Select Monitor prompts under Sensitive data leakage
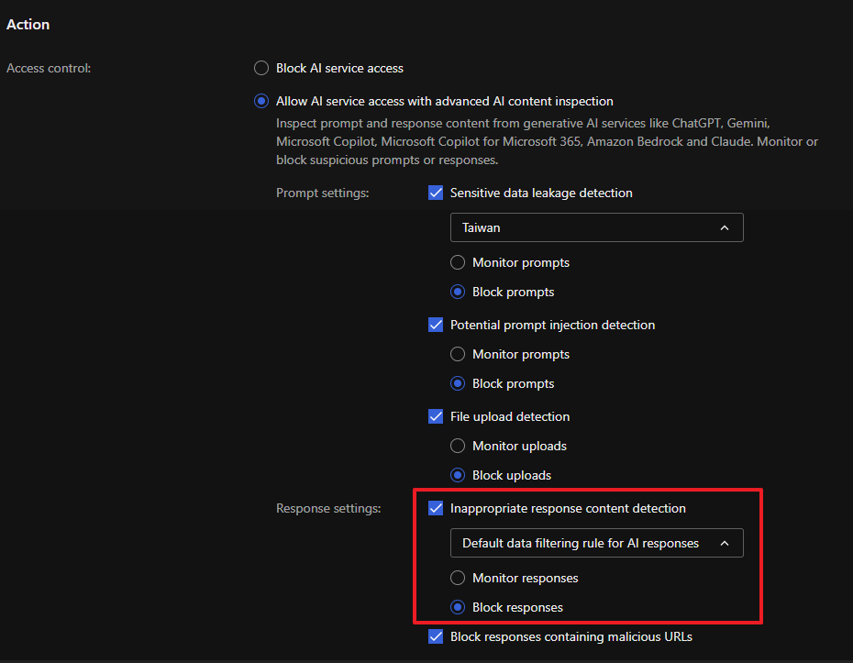The height and width of the screenshot is (663, 853). coord(458,262)
